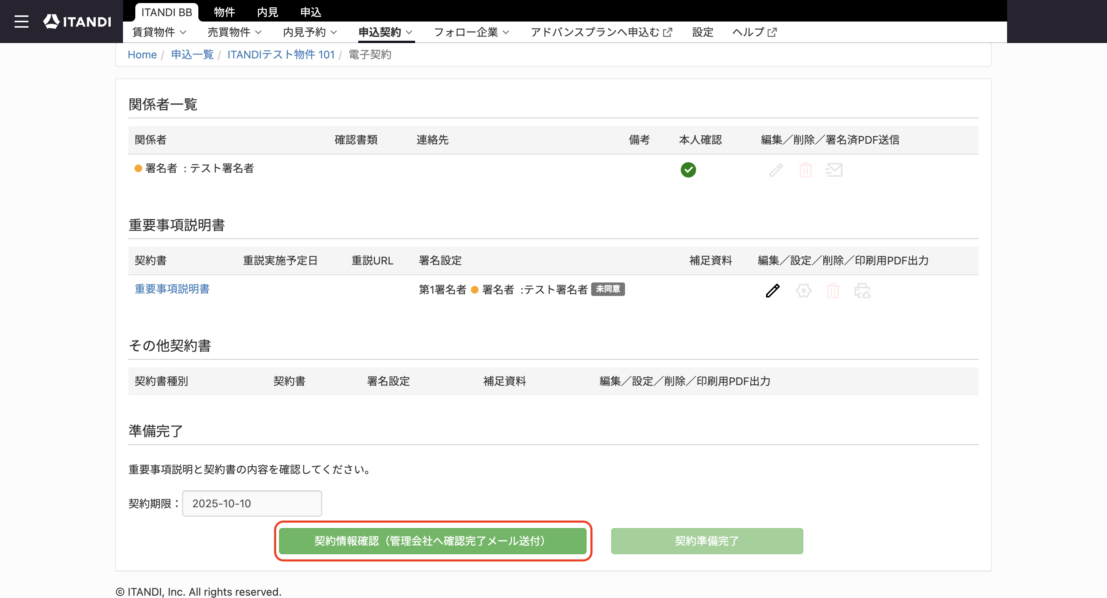Click 備考 column header
This screenshot has height=598, width=1107.
(x=640, y=140)
